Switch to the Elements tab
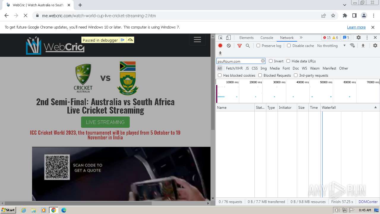The height and width of the screenshot is (214, 380). [246, 38]
